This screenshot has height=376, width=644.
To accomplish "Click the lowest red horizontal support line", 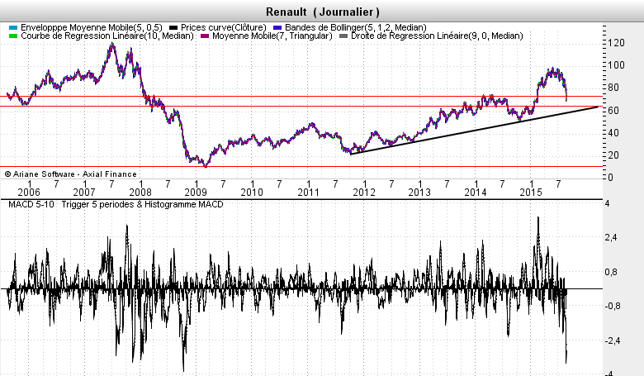I will (x=301, y=167).
